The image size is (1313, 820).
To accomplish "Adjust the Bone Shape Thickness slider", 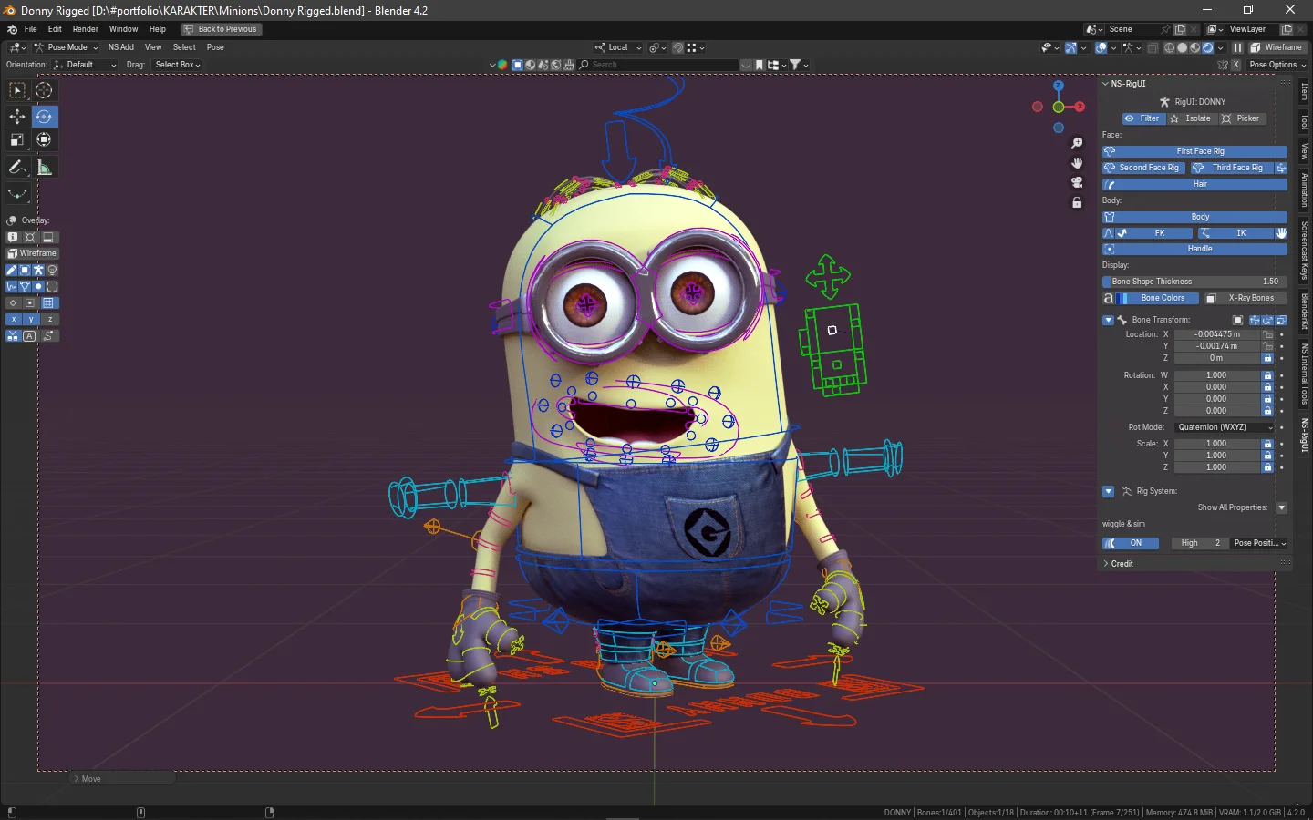I will point(1194,282).
